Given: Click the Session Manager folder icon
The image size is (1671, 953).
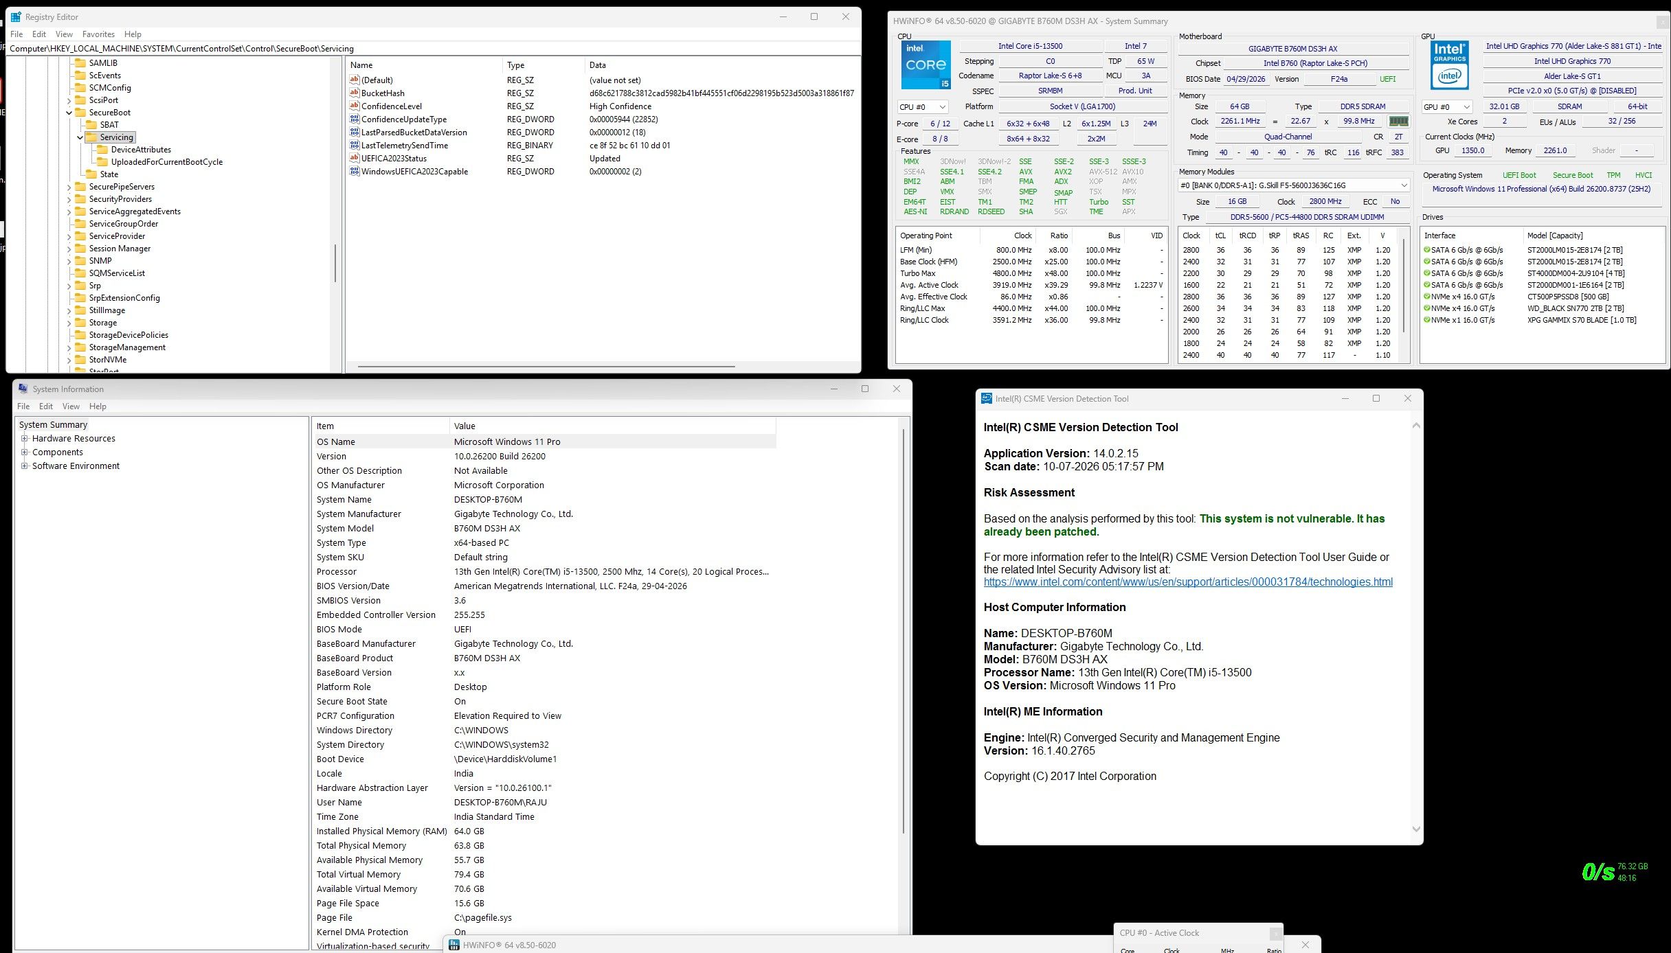Looking at the screenshot, I should coord(80,249).
